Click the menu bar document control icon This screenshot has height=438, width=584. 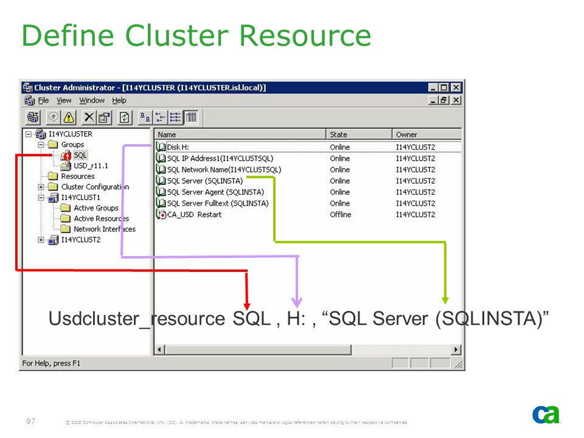point(29,100)
